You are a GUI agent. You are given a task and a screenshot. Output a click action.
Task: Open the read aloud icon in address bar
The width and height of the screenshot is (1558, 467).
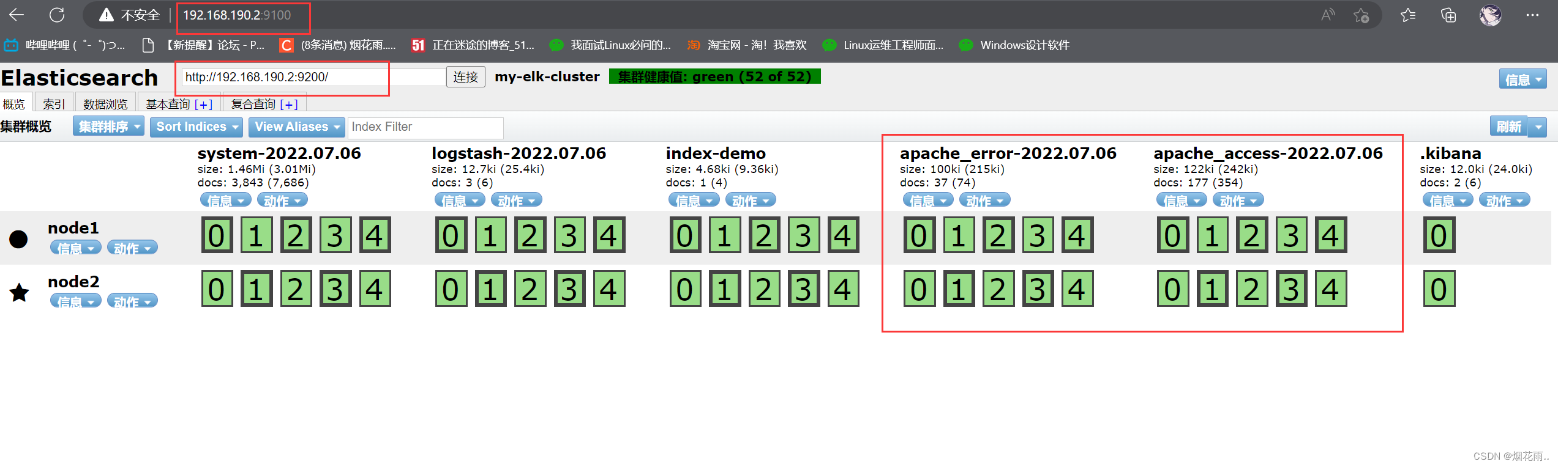1327,15
